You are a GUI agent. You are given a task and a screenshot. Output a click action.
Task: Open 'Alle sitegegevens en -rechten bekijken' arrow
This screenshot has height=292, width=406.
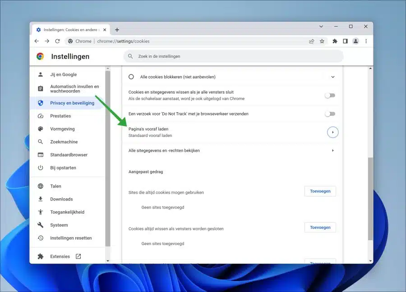tap(333, 151)
